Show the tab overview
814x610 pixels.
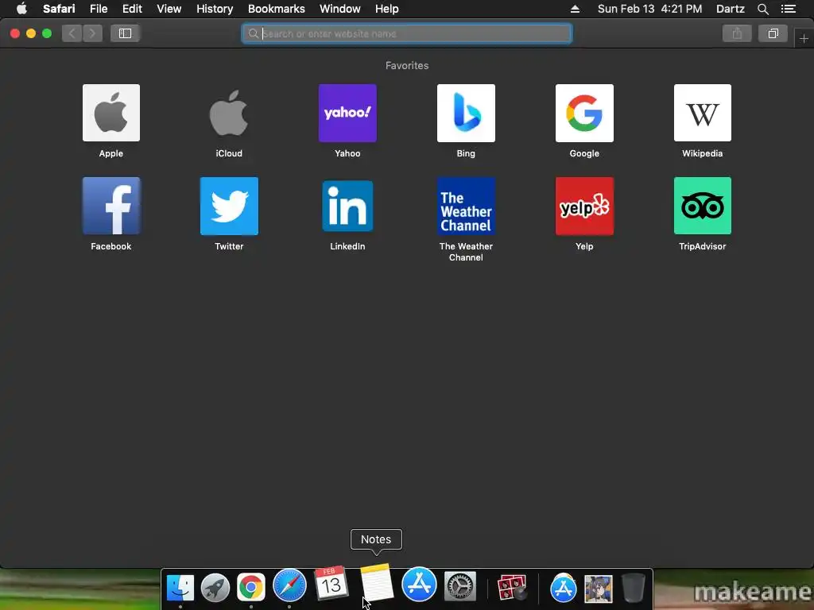tap(773, 33)
